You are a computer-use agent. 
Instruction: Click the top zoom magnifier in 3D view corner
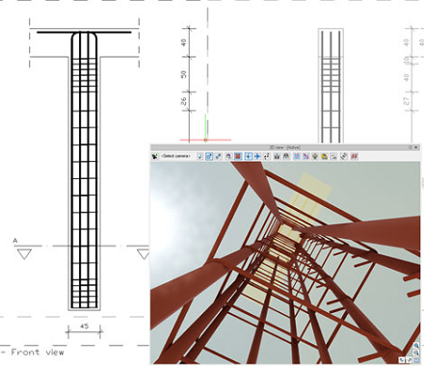[x=416, y=346]
